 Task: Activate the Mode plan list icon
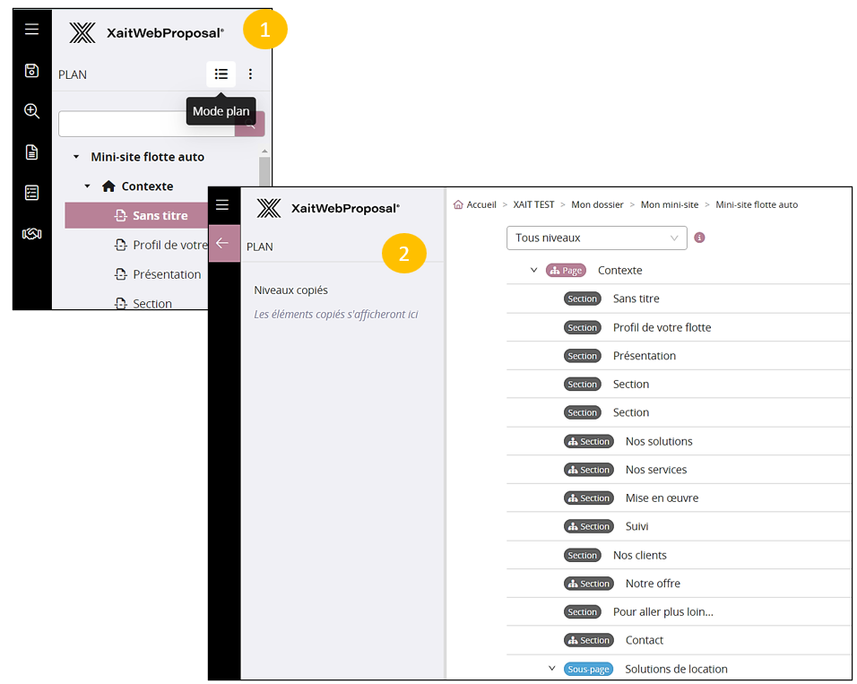point(221,74)
